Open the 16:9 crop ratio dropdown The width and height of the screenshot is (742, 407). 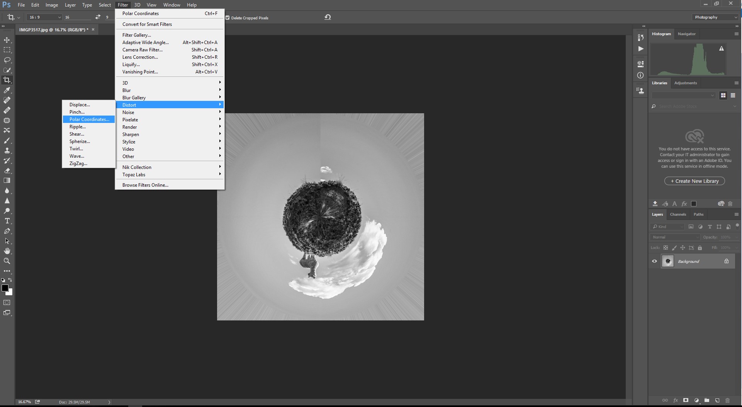(44, 17)
